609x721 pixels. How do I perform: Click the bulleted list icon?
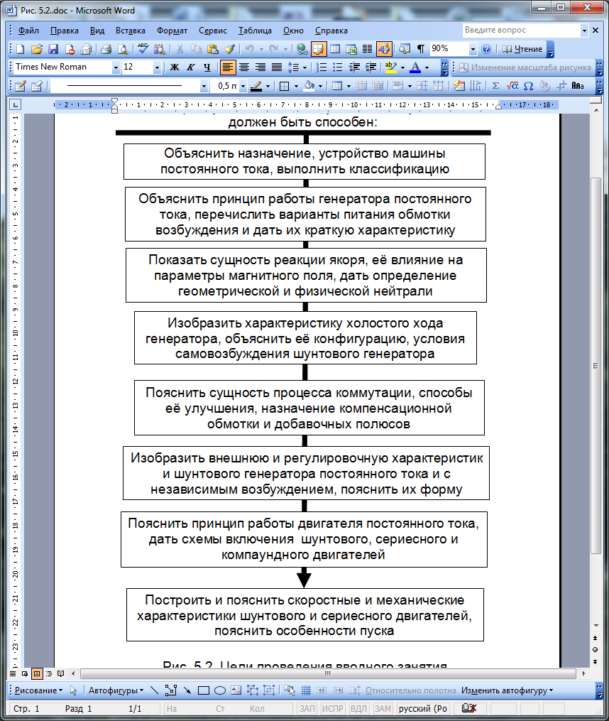coord(338,67)
